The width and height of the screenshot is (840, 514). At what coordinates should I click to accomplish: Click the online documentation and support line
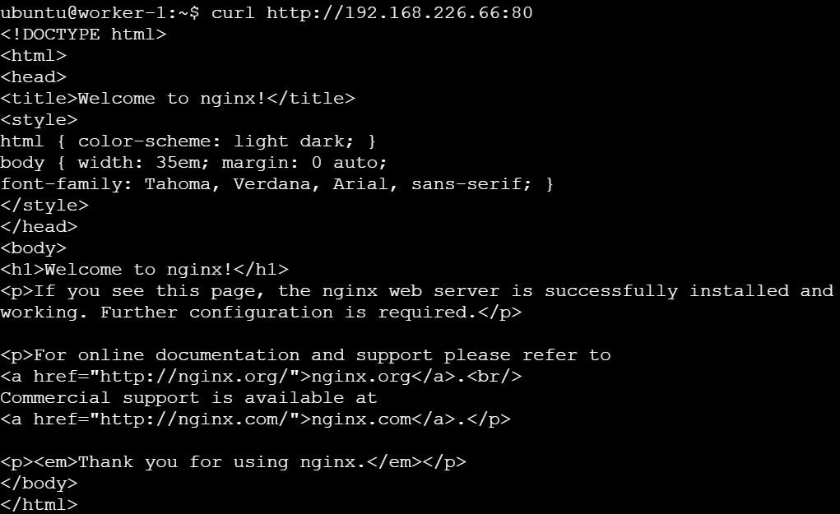click(x=306, y=355)
